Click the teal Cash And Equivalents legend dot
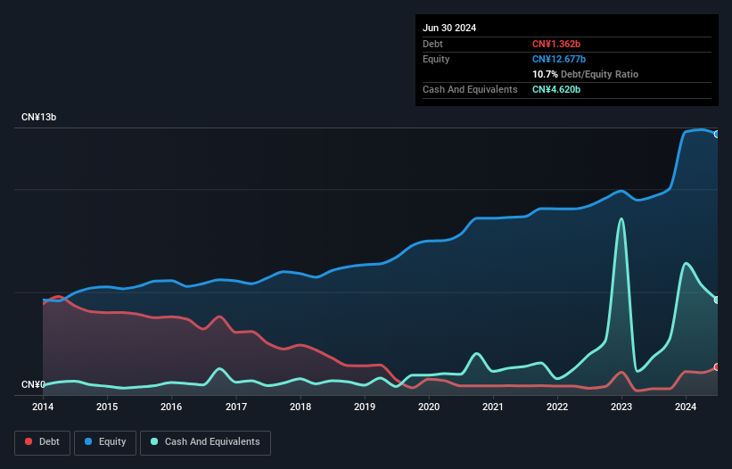The image size is (732, 469). click(x=154, y=441)
